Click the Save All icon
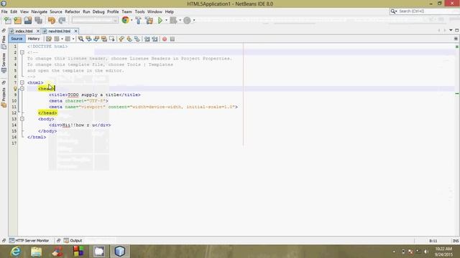460x258 pixels. click(x=38, y=20)
